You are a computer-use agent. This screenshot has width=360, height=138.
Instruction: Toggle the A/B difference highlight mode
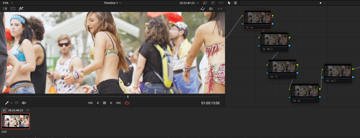click(x=220, y=9)
